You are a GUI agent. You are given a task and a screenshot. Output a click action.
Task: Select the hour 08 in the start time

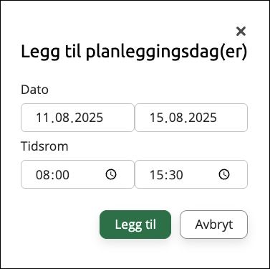coord(42,175)
